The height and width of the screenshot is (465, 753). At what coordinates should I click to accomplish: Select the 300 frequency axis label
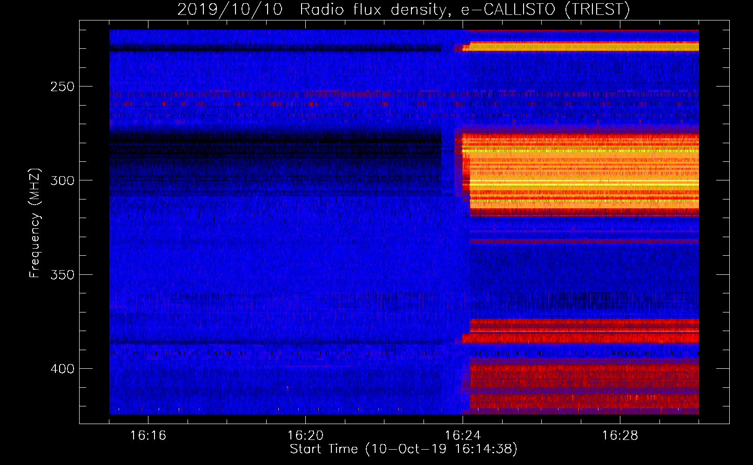point(62,181)
